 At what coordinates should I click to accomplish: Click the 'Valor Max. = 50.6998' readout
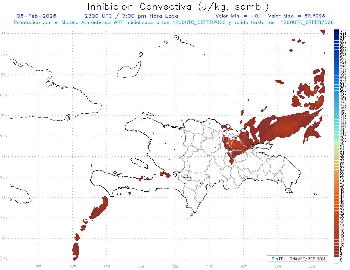point(297,16)
